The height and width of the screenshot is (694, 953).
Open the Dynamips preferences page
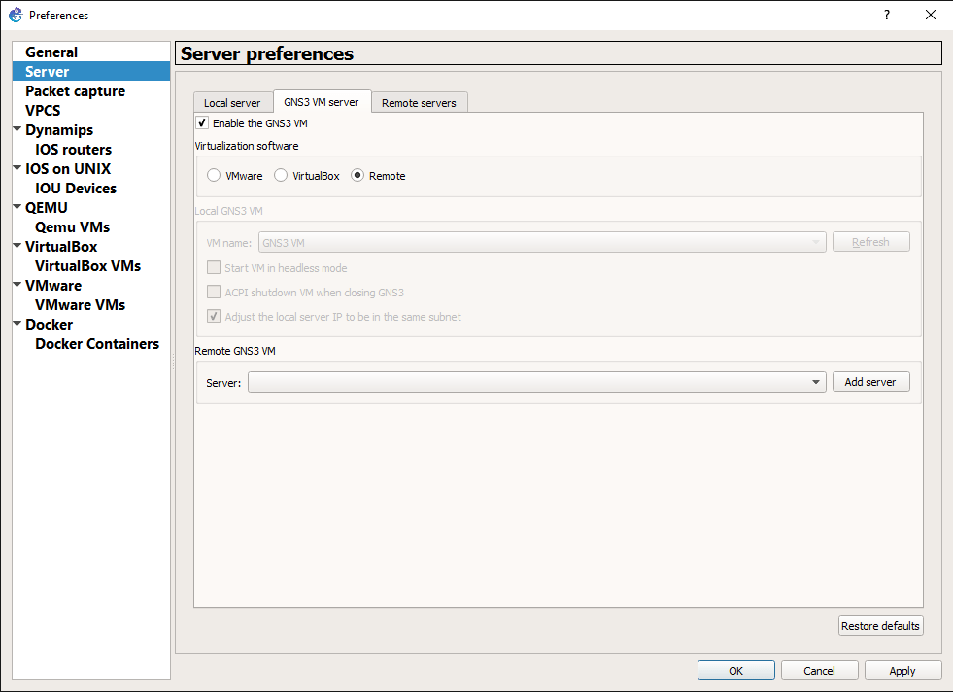point(59,130)
